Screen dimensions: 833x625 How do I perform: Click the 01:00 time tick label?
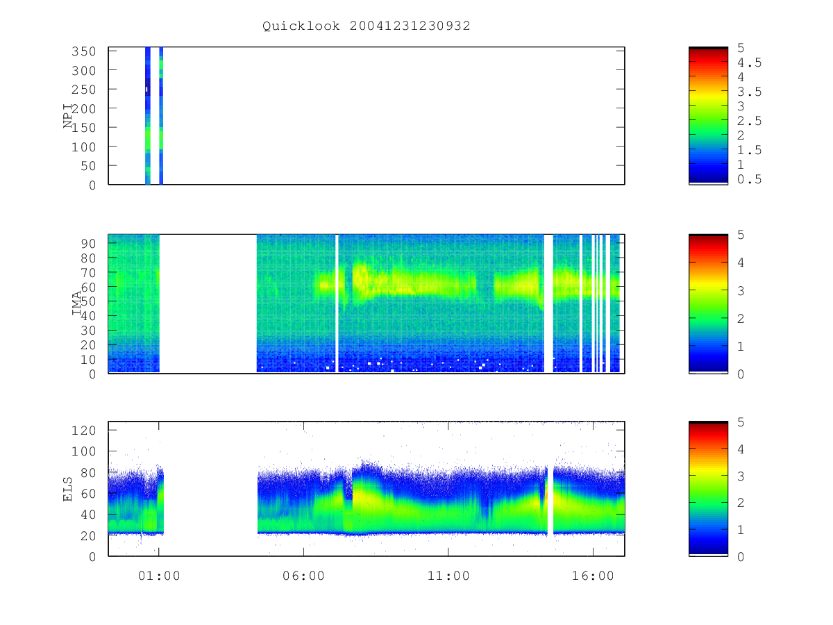[x=159, y=576]
